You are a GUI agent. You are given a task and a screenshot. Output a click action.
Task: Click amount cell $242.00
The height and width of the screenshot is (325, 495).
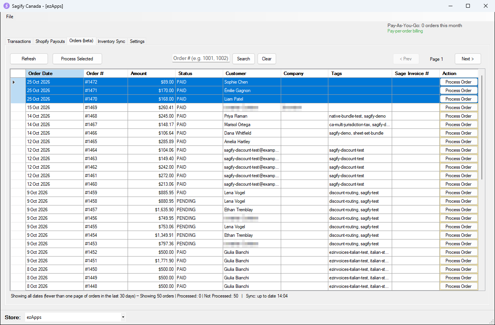click(x=152, y=167)
